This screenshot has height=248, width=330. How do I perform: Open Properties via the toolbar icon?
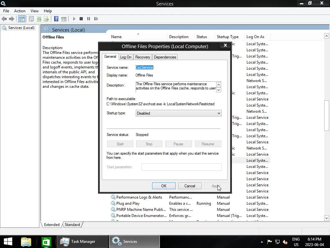[x=31, y=19]
